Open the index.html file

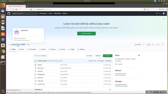tap(40, 81)
